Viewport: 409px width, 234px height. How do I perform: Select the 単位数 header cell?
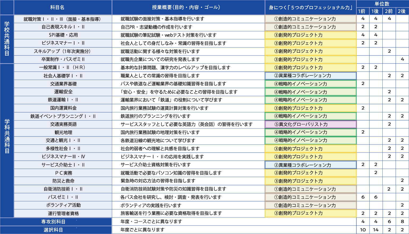click(x=382, y=4)
